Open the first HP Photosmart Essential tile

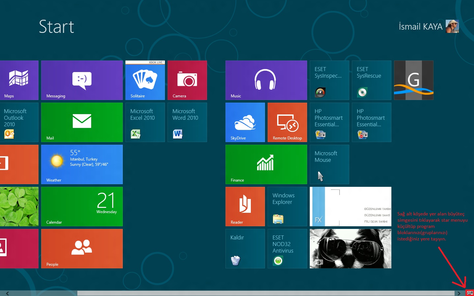329,122
